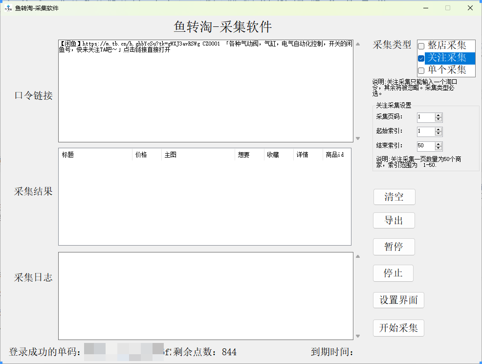This screenshot has height=364, width=482.
Task: Click the 采集页码 number field
Action: 426,117
